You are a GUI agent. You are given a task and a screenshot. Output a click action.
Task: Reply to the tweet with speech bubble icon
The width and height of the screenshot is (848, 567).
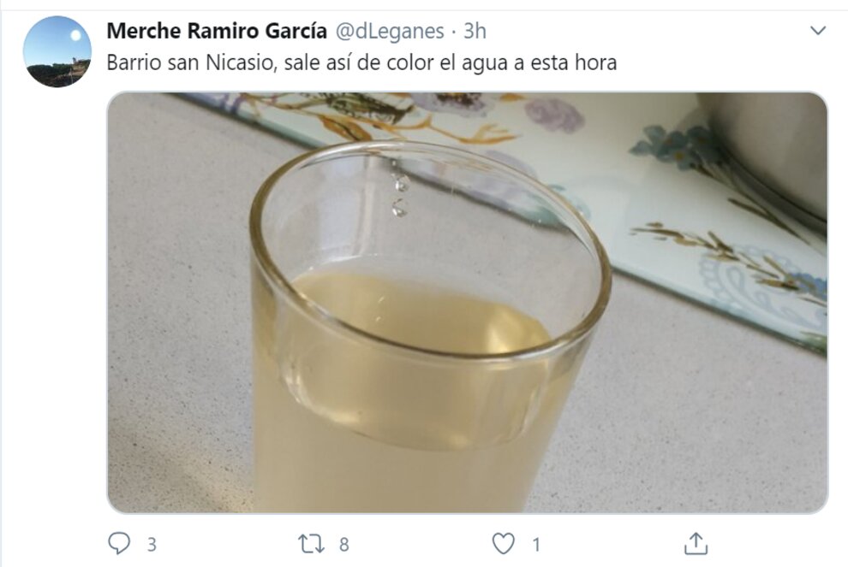coord(119,543)
